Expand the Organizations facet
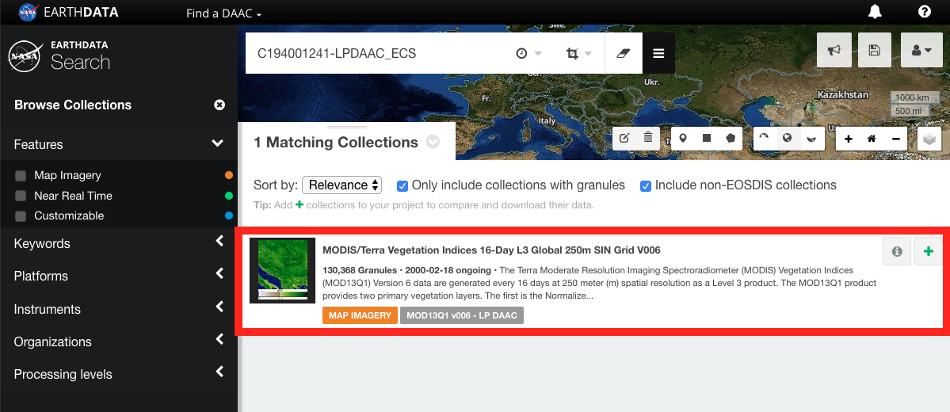Screen dimensions: 950x412 pyautogui.click(x=119, y=341)
